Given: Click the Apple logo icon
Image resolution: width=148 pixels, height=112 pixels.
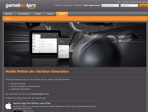Looking at the screenshot, I should (8, 106).
